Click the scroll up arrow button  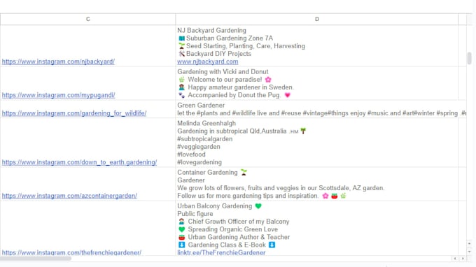(469, 244)
